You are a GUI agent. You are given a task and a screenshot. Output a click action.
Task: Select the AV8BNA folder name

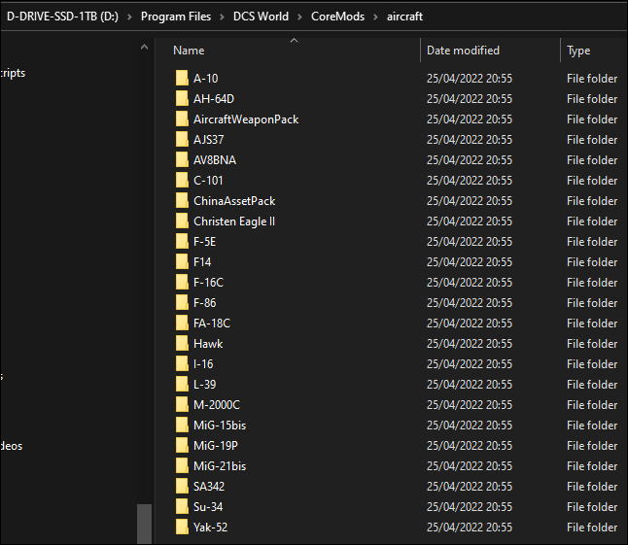click(x=215, y=160)
